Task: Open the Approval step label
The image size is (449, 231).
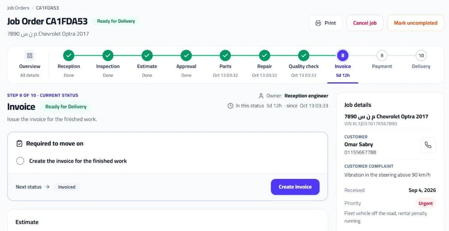Action: pyautogui.click(x=186, y=66)
